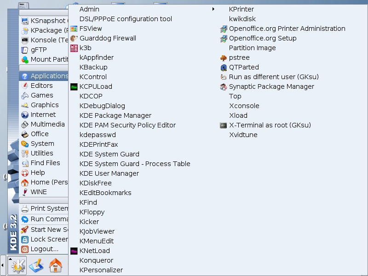Screen dimensions: 368x276
Task: Click the K menu launcher icon
Action: (x=18, y=265)
